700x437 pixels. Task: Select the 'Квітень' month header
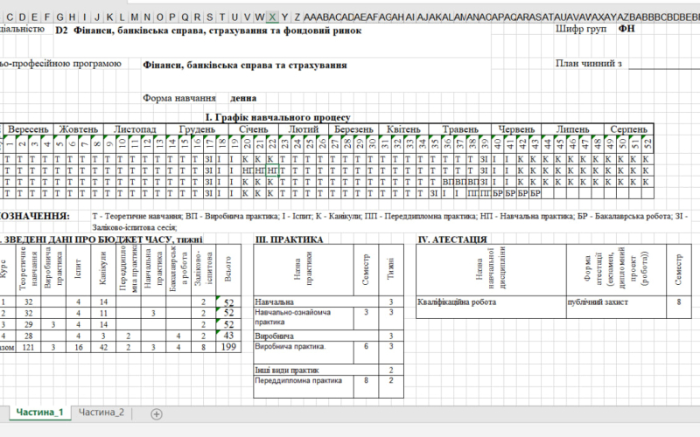[x=403, y=129]
